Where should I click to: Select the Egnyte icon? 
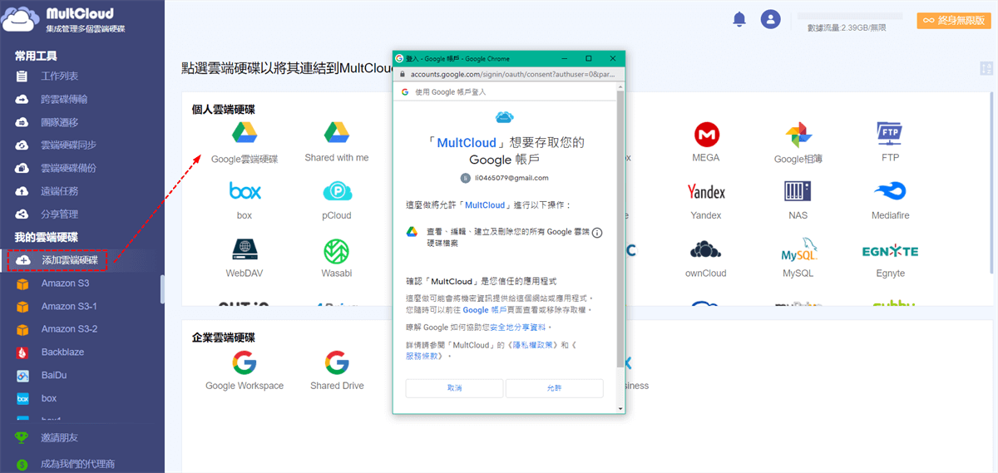pyautogui.click(x=890, y=250)
